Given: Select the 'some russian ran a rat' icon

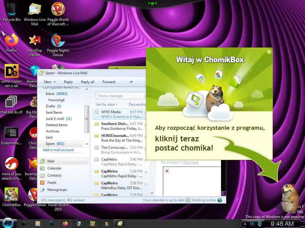Looking at the screenshot, I should [12, 76].
